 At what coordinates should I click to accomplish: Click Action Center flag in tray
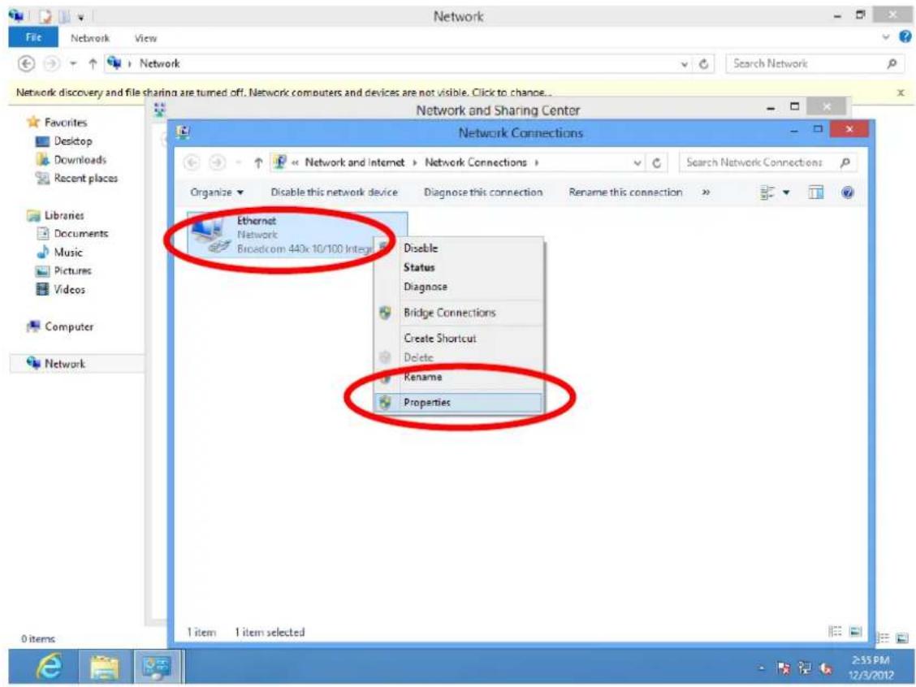pyautogui.click(x=784, y=668)
